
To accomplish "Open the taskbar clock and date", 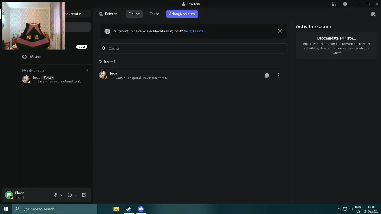I will (371, 209).
